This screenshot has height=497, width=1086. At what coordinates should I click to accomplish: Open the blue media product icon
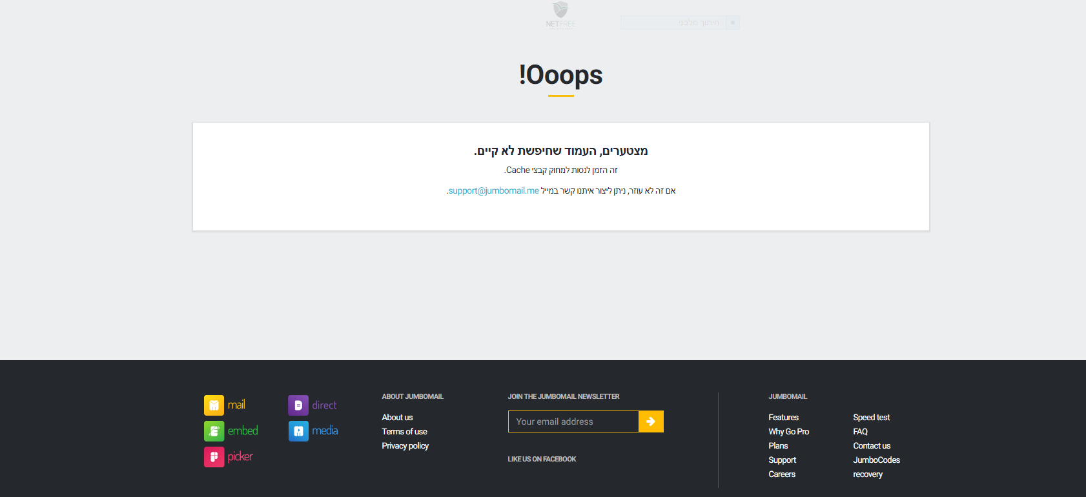(x=298, y=431)
